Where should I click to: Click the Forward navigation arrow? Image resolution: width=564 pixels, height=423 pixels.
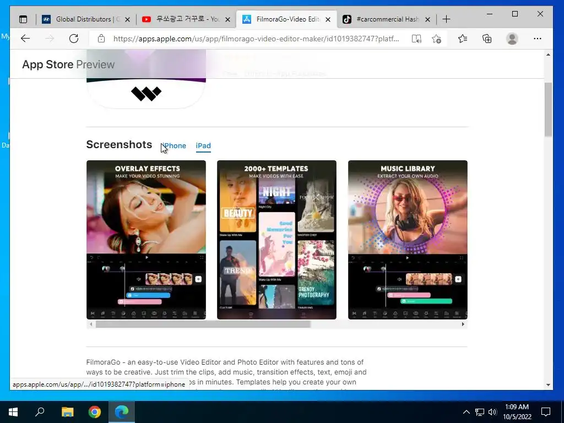(x=50, y=39)
